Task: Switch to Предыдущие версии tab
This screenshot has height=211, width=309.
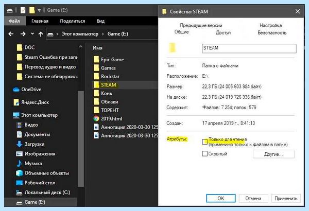Action: point(201,25)
